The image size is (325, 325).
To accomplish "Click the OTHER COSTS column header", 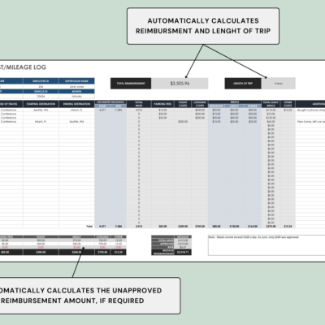I will pyautogui.click(x=288, y=104).
